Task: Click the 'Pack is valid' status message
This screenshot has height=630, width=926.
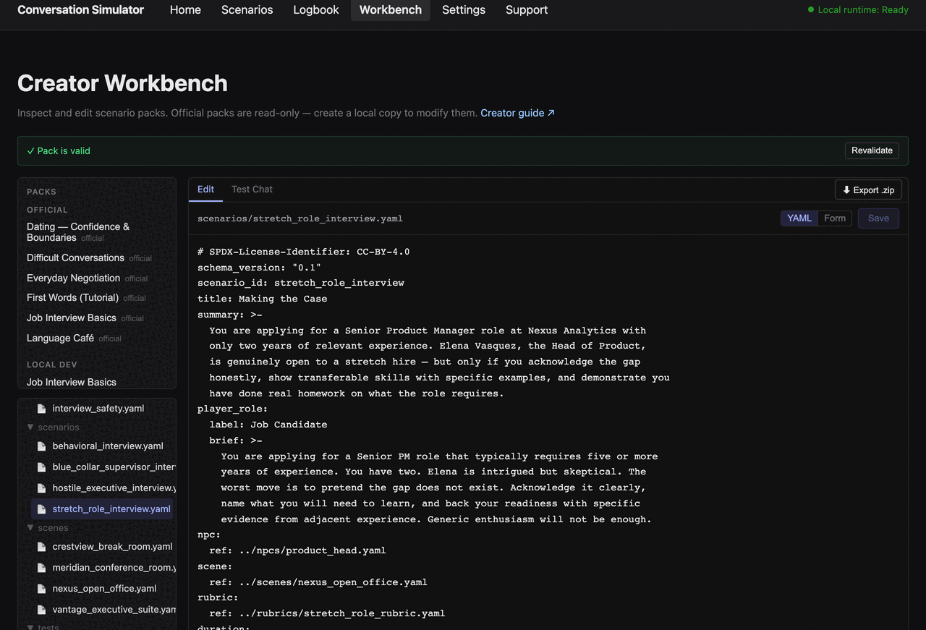Action: (59, 150)
